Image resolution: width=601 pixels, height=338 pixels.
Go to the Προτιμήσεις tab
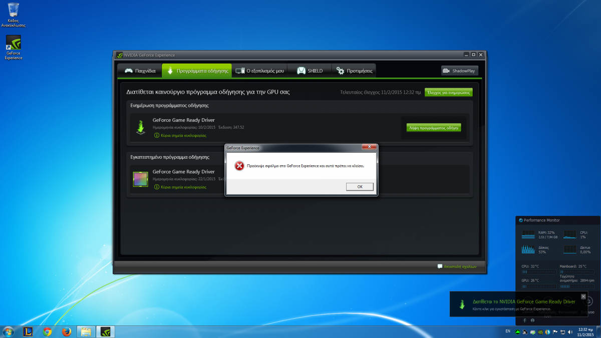(x=354, y=71)
